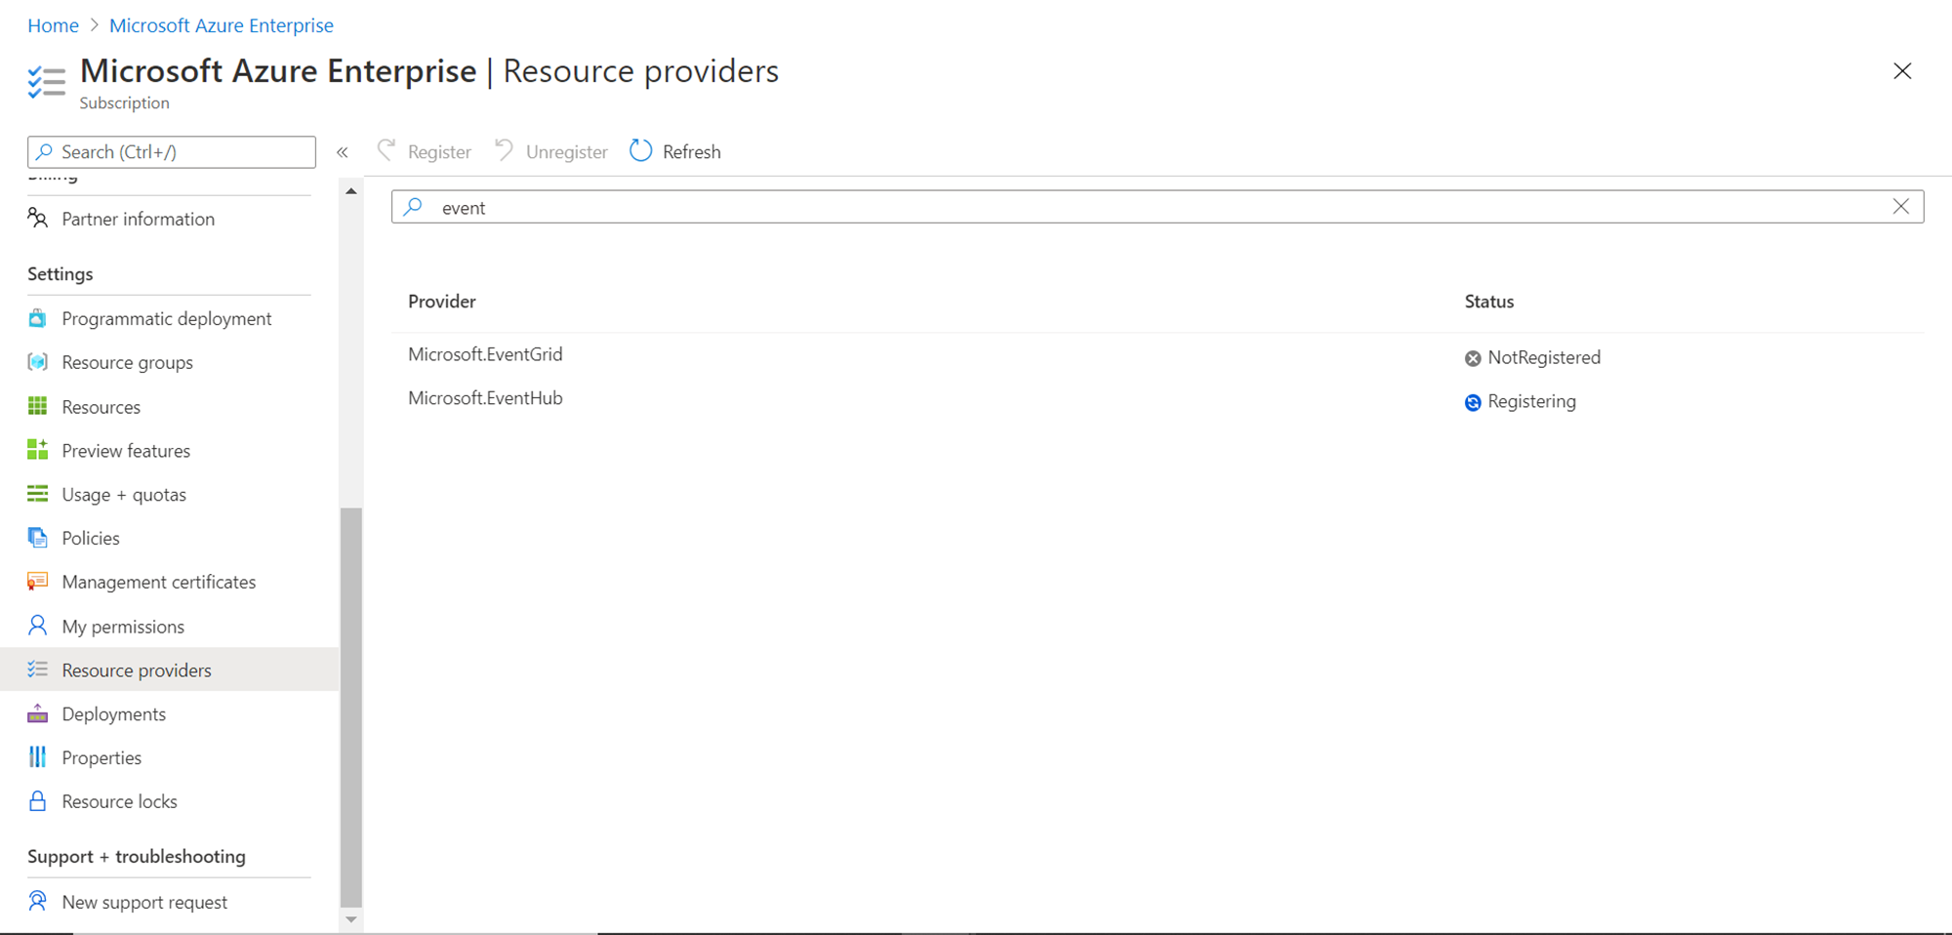Sort by the Status column header
The width and height of the screenshot is (1952, 935).
(1489, 302)
